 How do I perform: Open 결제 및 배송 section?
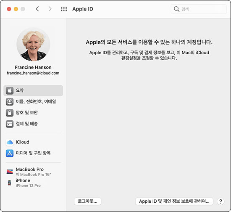(33, 124)
